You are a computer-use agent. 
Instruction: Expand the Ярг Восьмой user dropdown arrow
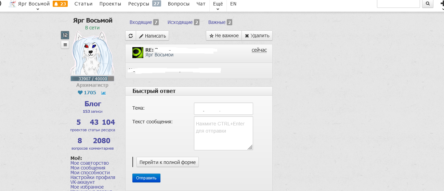click(x=38, y=9)
